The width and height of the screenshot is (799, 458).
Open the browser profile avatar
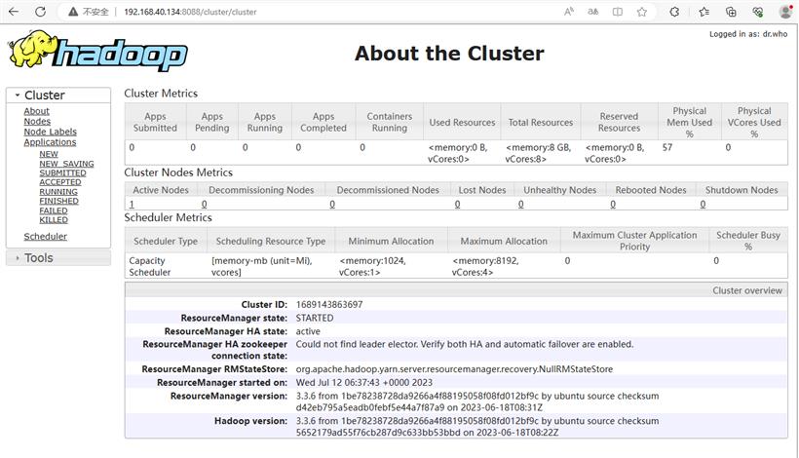[785, 12]
